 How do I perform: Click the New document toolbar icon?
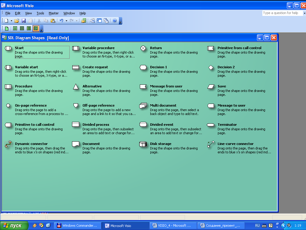tap(7, 21)
